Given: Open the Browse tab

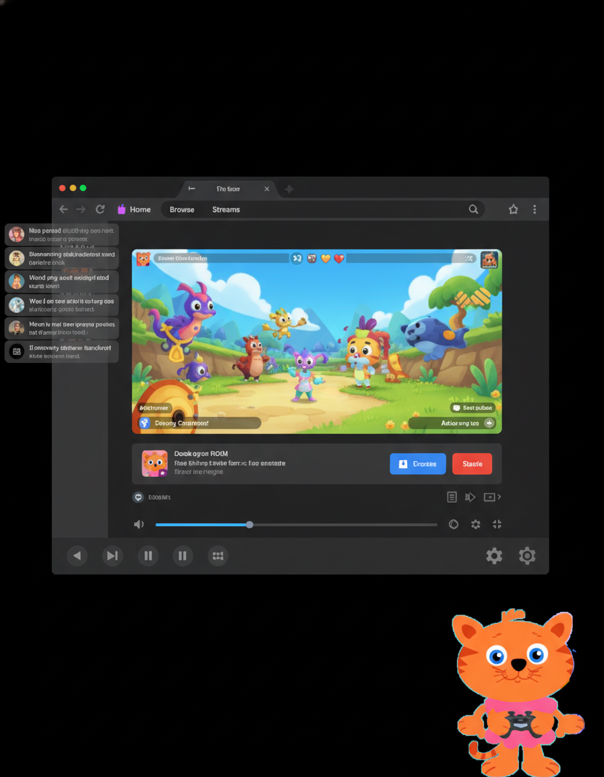Looking at the screenshot, I should click(182, 210).
